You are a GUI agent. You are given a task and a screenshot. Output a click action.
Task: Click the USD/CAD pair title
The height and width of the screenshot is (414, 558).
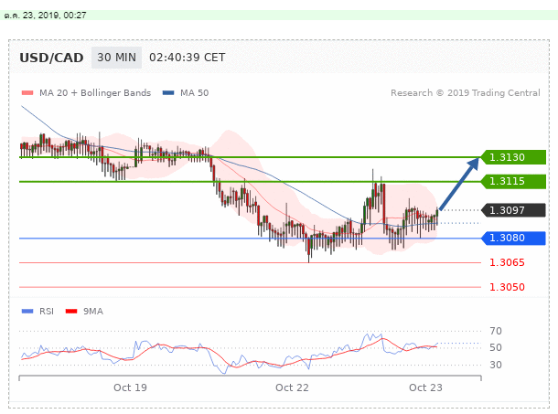pos(51,58)
